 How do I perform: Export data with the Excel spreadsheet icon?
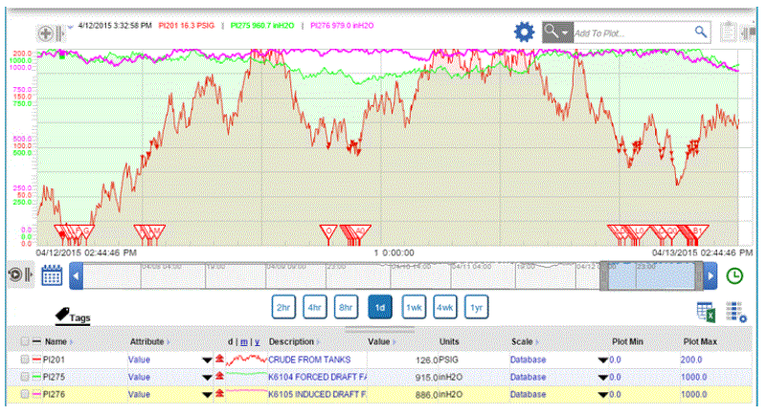coord(706,313)
